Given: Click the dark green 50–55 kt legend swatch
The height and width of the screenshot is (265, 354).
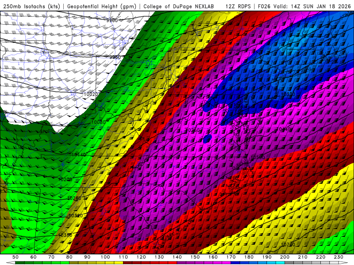Looking at the screenshot, I should pos(19,263).
